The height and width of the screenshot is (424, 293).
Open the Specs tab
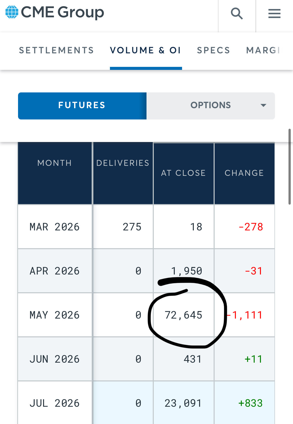(x=213, y=50)
